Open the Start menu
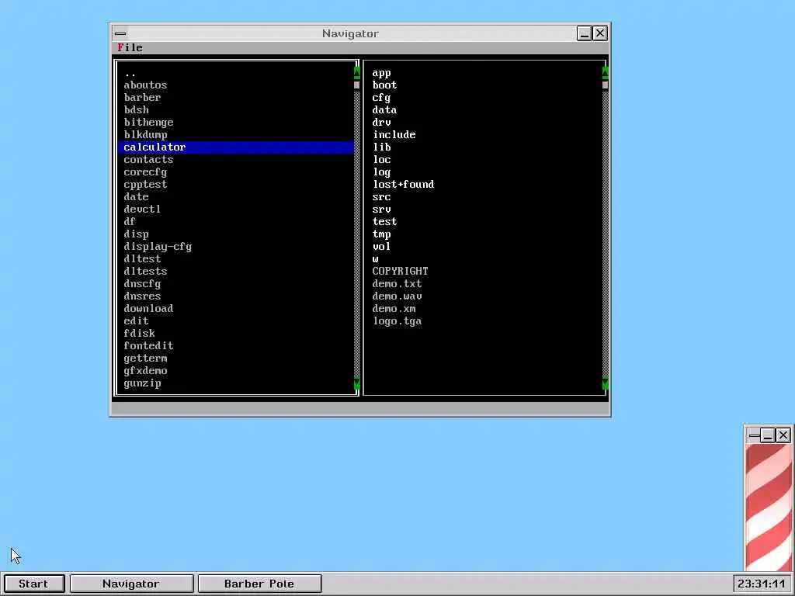 coord(33,584)
